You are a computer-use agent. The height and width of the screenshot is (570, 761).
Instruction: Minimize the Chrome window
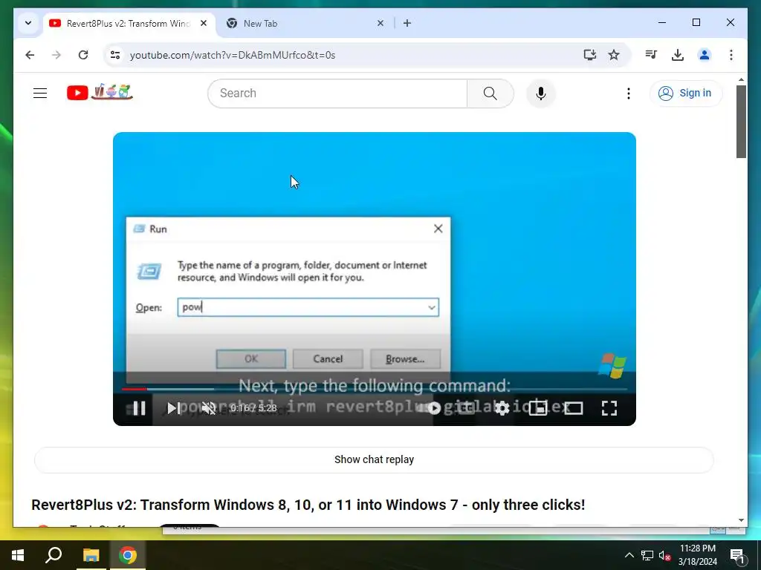click(x=662, y=22)
